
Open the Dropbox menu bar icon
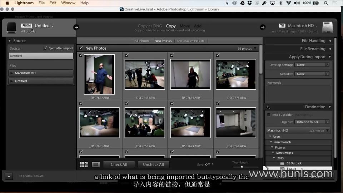pyautogui.click(x=249, y=3)
